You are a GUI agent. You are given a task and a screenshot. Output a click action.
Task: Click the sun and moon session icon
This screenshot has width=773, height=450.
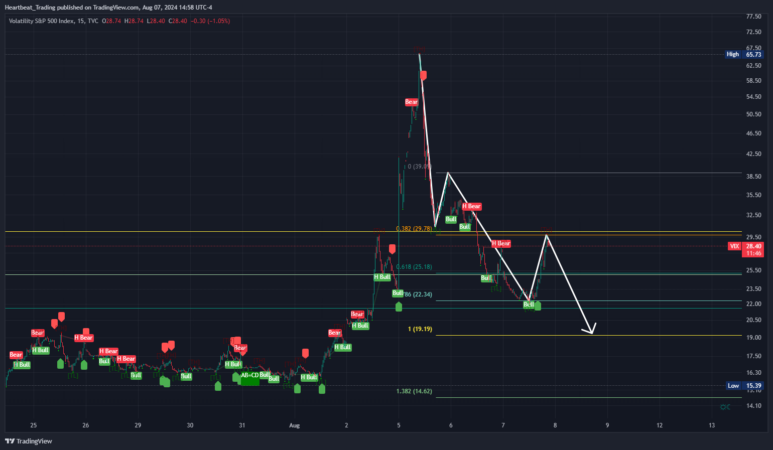pyautogui.click(x=725, y=407)
